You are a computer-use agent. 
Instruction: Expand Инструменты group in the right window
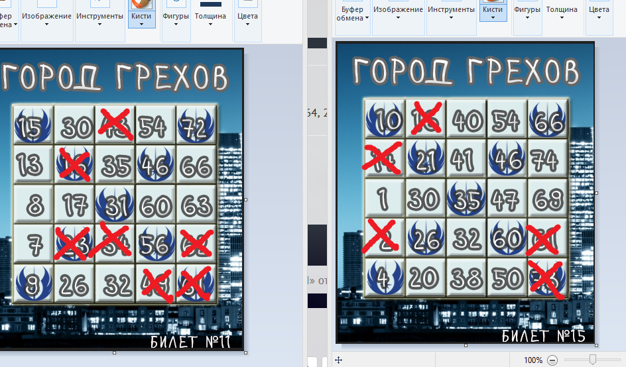tap(451, 11)
